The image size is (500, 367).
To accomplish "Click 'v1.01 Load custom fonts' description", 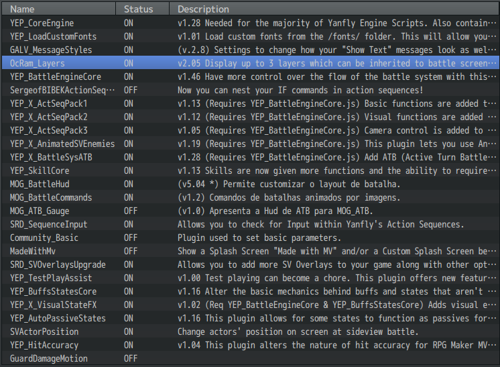I will (x=336, y=36).
